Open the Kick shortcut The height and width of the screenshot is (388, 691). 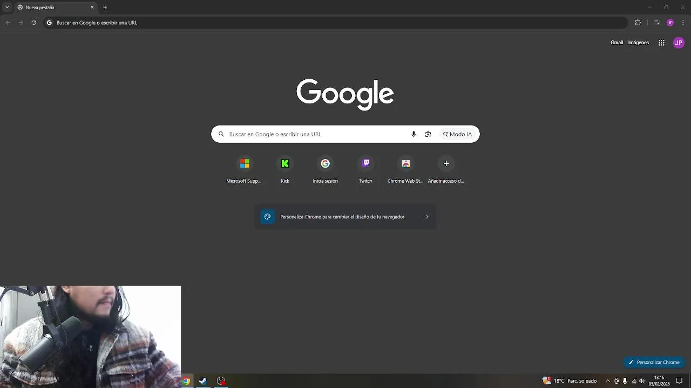coord(285,170)
